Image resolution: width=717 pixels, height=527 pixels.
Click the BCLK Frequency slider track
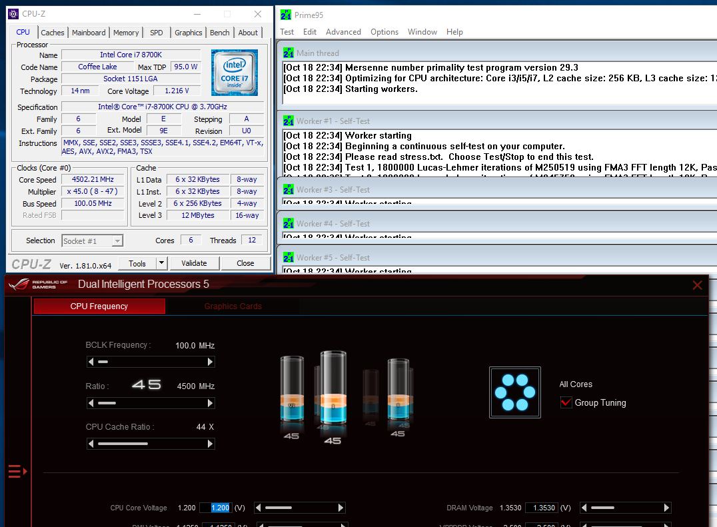click(x=151, y=362)
